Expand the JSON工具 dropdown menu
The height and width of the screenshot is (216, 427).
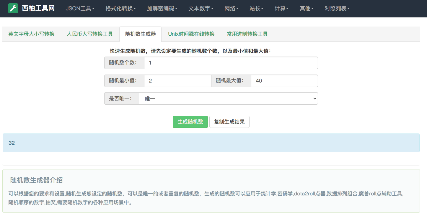click(80, 9)
